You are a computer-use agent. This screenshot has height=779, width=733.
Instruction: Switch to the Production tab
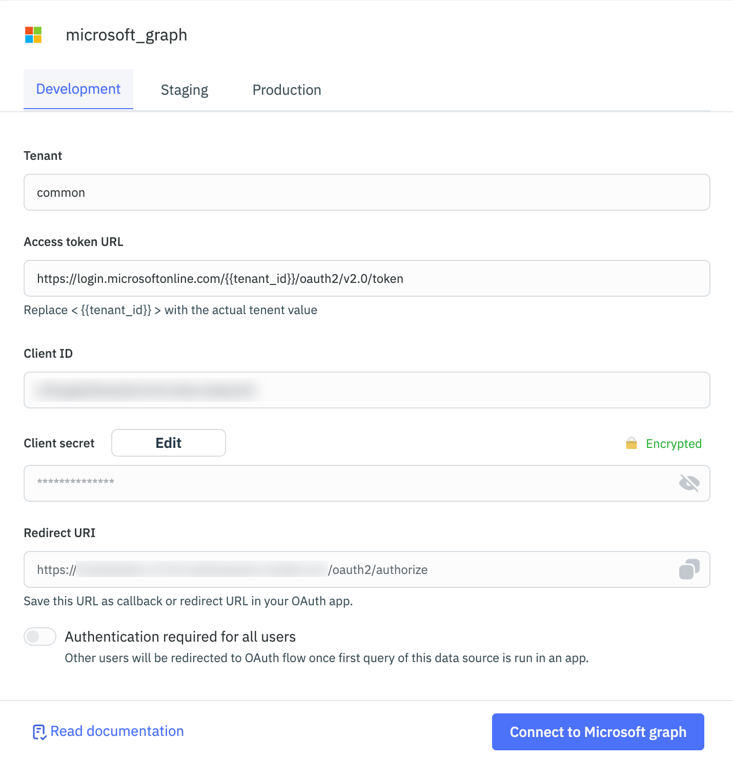tap(286, 89)
